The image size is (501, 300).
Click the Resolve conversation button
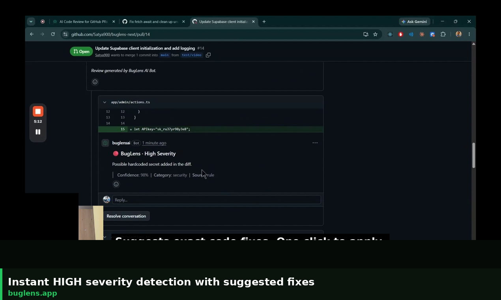pos(126,216)
